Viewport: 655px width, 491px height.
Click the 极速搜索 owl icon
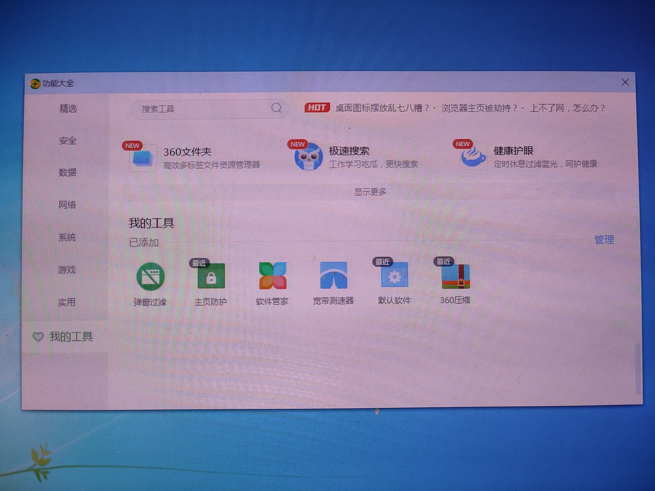pos(308,157)
